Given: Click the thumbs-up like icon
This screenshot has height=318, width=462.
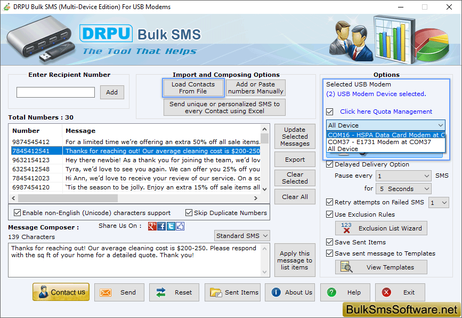Looking at the screenshot, I should pos(180,226).
